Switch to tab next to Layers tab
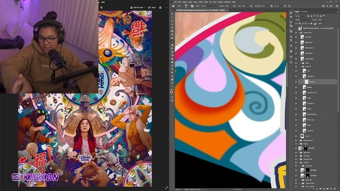The width and height of the screenshot is (340, 191). click(304, 12)
